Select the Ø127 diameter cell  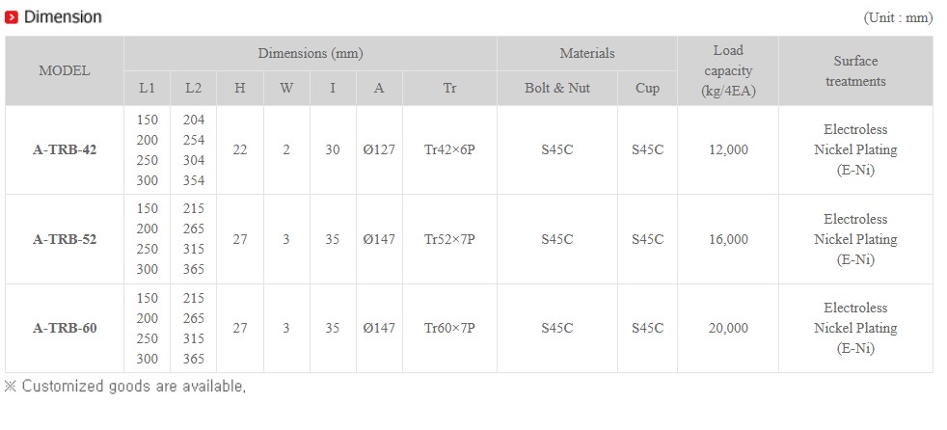pyautogui.click(x=379, y=150)
